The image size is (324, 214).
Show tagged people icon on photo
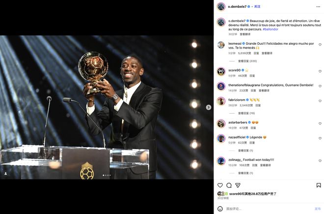[x=6, y=173]
